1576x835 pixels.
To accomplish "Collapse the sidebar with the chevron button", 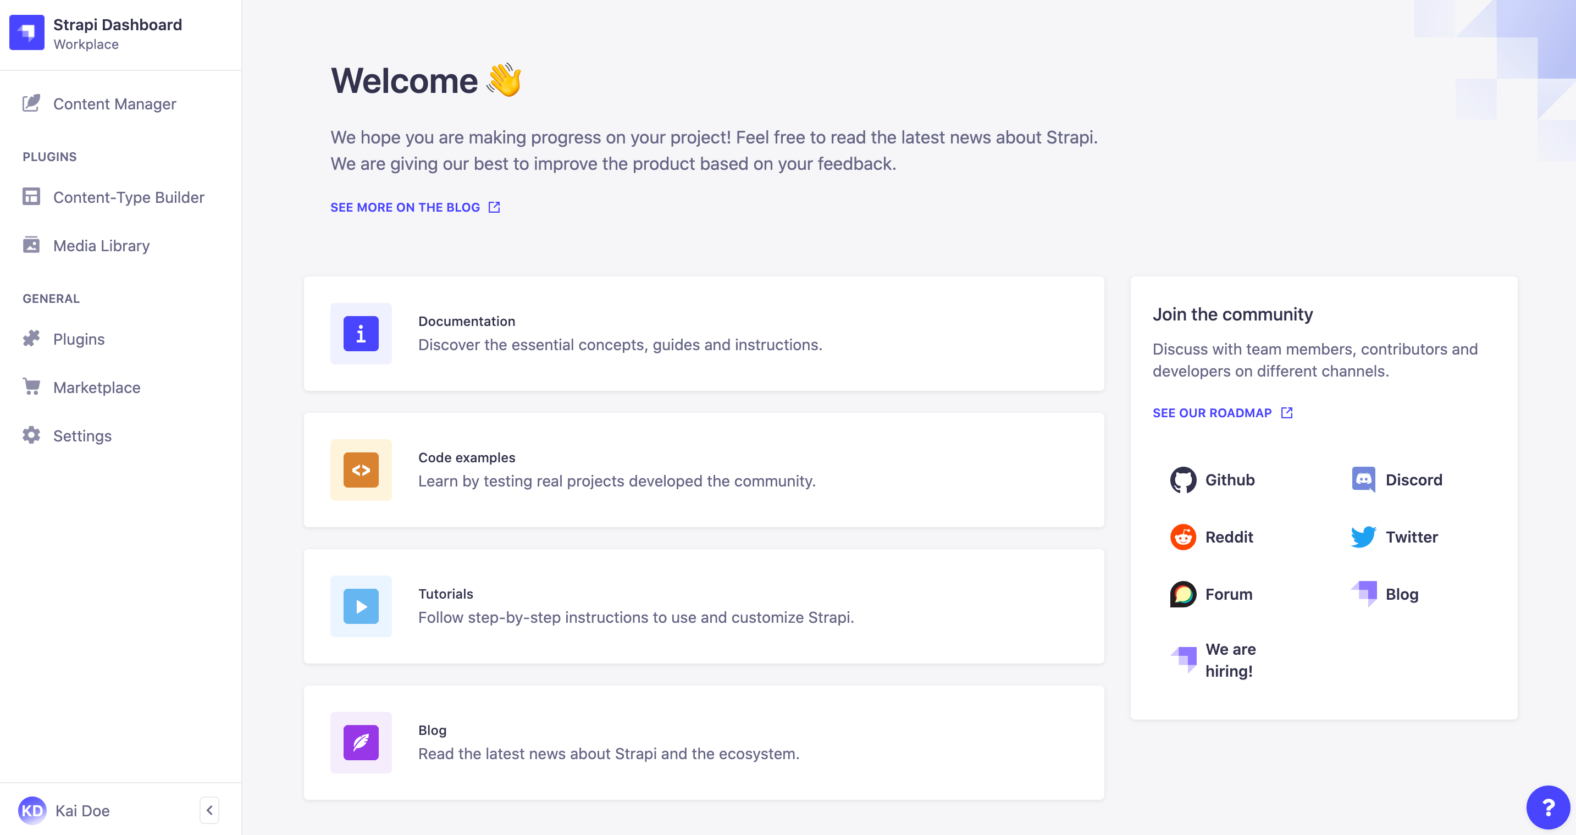I will click(209, 810).
